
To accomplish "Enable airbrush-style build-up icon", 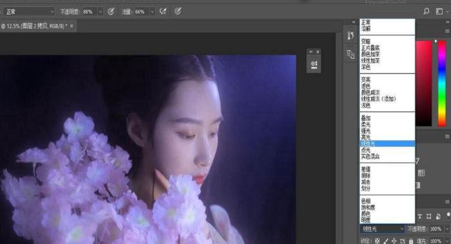I will point(163,12).
